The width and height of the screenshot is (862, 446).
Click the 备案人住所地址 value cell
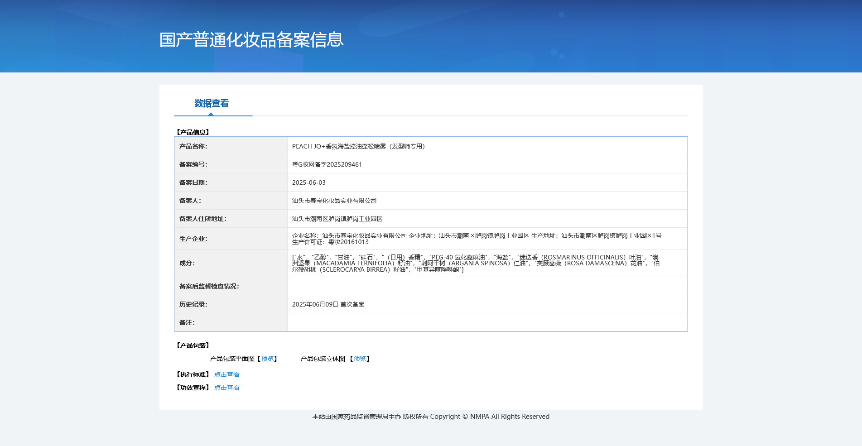(487, 219)
